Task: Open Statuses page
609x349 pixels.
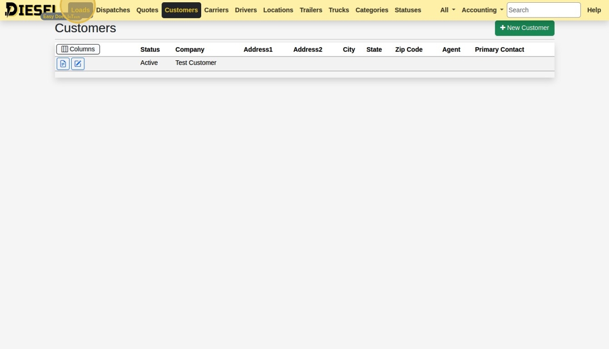Action: click(408, 10)
